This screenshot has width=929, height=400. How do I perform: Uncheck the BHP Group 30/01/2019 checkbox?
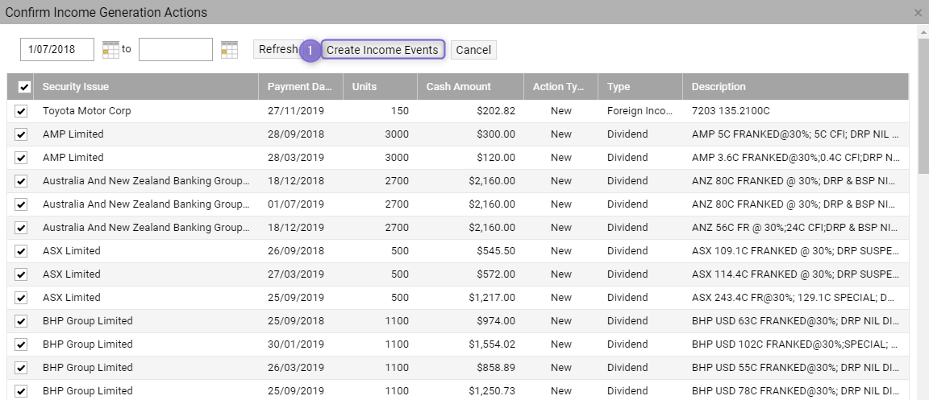[21, 344]
